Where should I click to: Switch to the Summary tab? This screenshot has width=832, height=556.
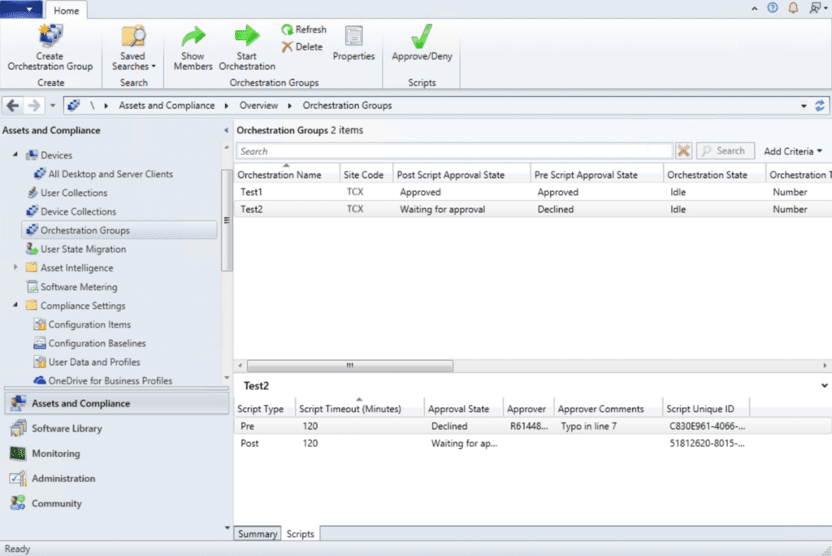[257, 534]
